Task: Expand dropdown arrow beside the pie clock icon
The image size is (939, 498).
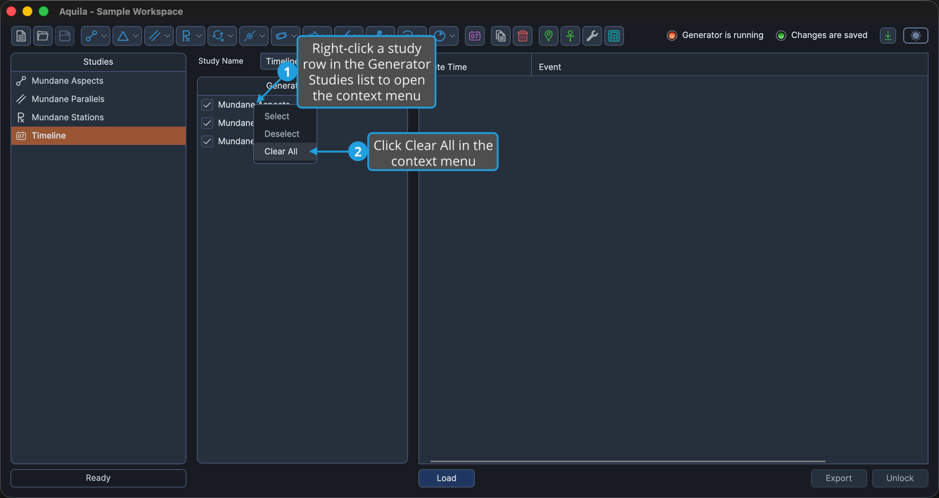Action: 452,36
